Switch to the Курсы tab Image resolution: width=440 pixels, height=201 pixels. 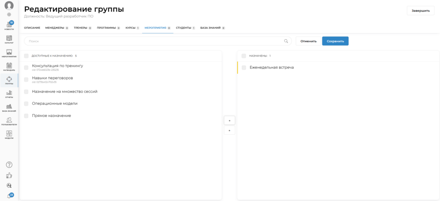[x=132, y=28]
